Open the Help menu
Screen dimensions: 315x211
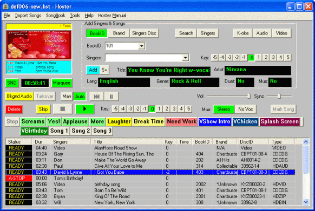89,16
